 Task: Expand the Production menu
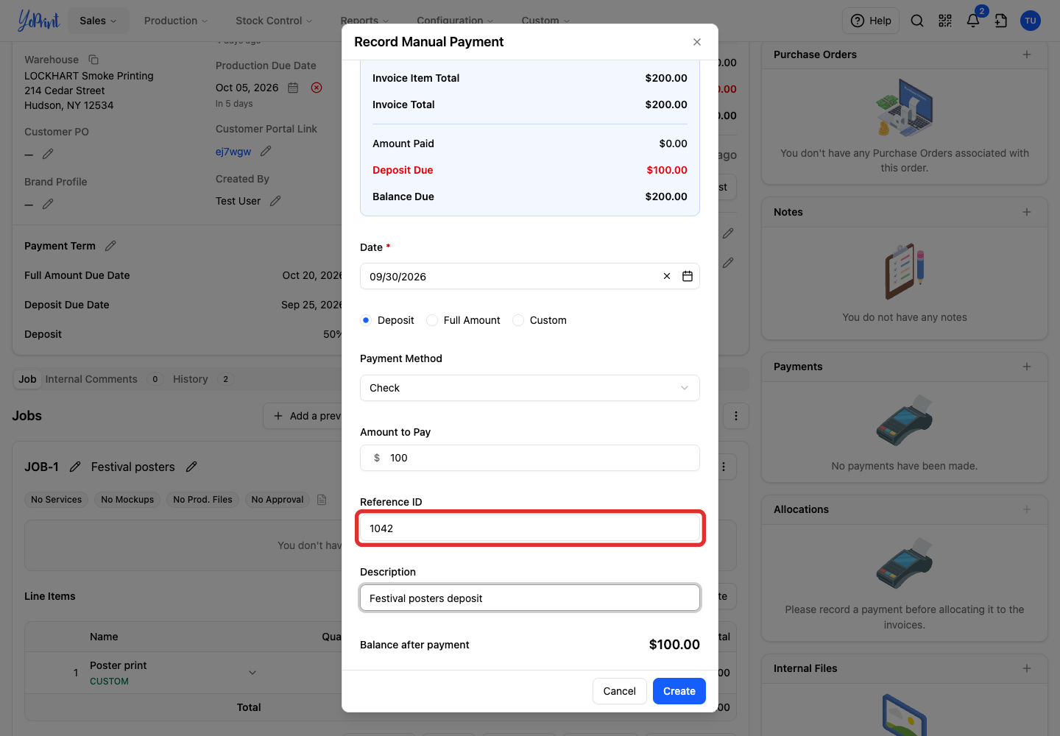pyautogui.click(x=176, y=21)
